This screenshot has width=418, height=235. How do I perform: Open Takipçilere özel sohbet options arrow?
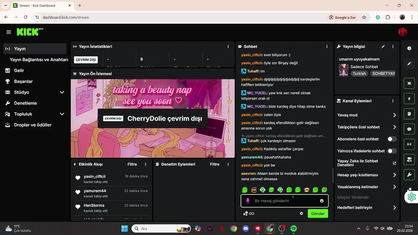click(x=394, y=127)
